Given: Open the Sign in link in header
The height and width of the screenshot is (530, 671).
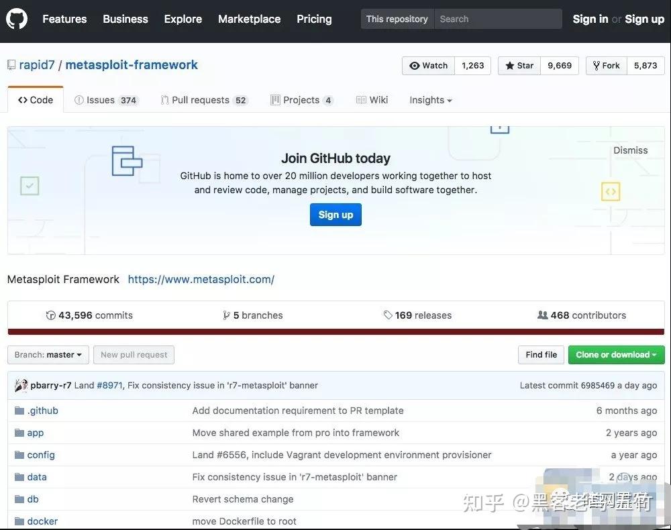Looking at the screenshot, I should coord(590,19).
